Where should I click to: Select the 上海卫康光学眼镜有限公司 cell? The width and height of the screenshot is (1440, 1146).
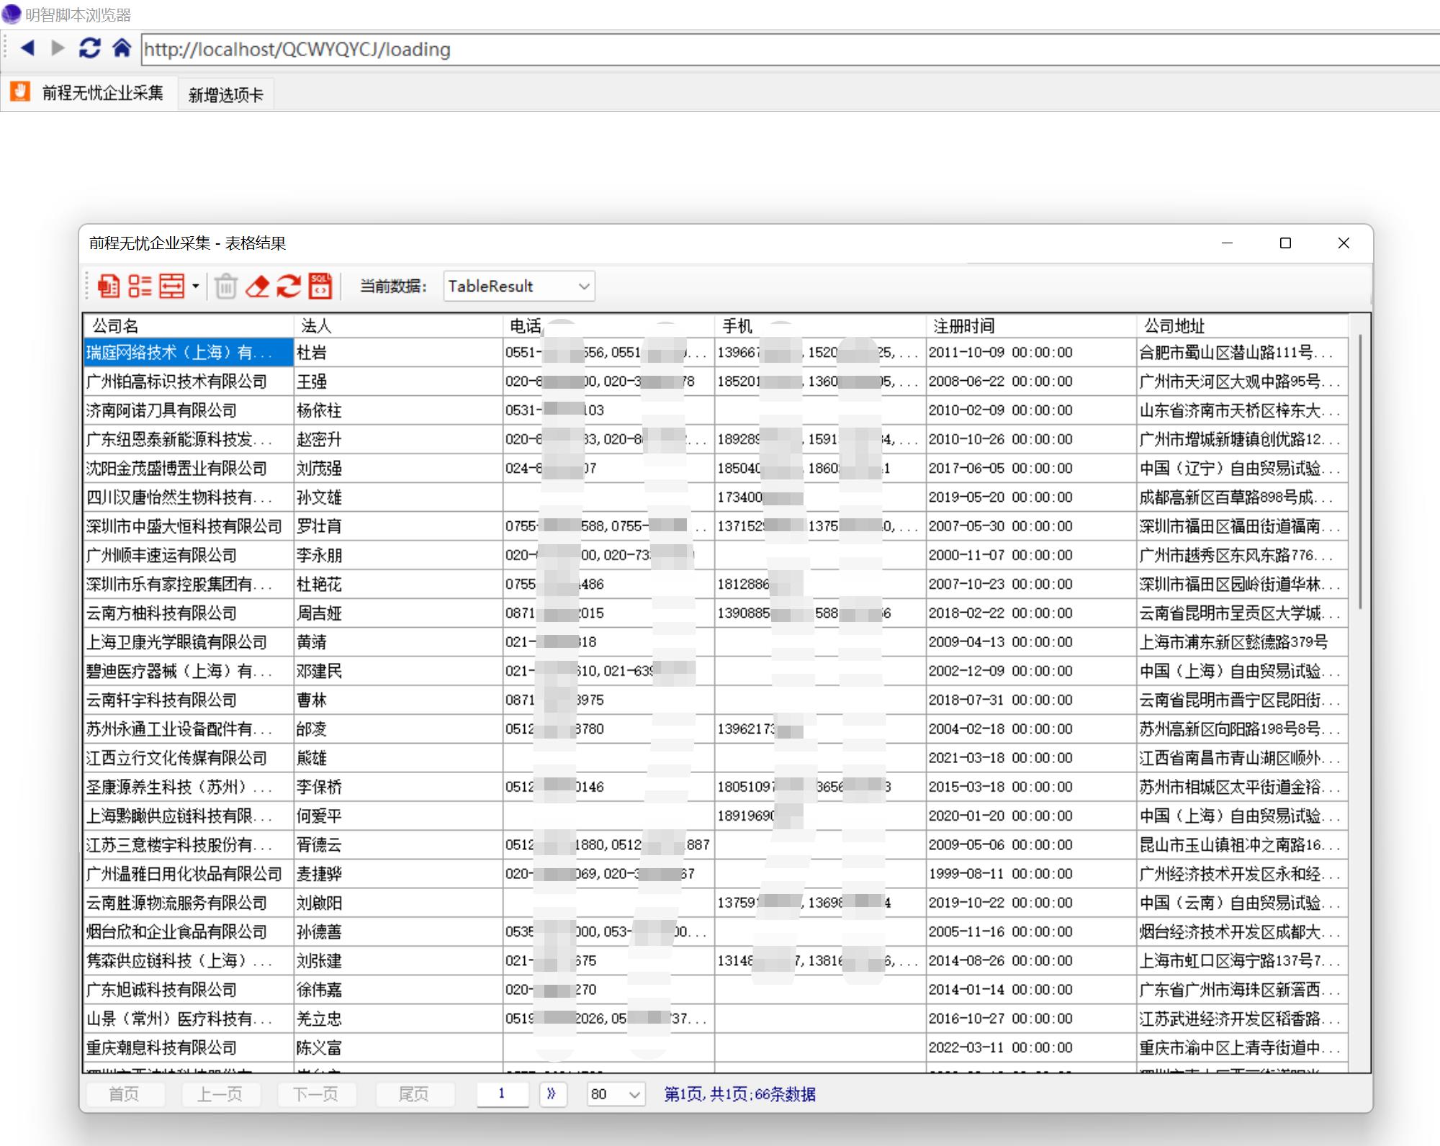[189, 642]
